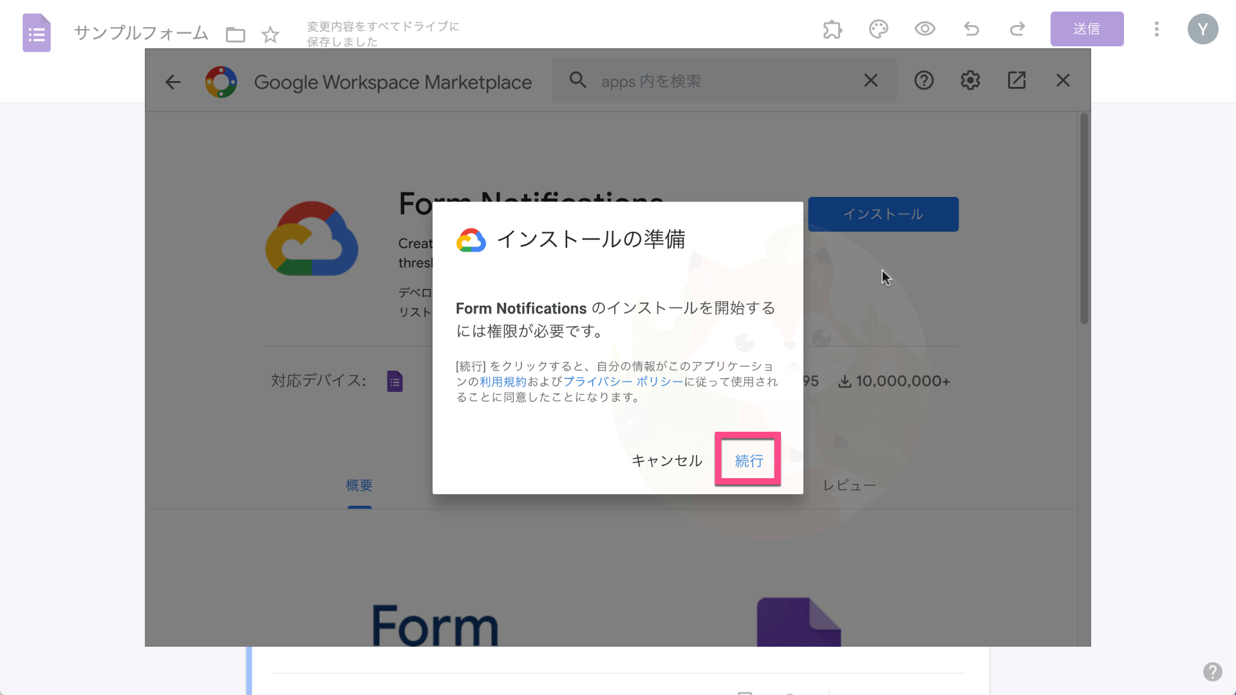Click the bottom-right help question icon
The image size is (1236, 695).
tap(1213, 672)
